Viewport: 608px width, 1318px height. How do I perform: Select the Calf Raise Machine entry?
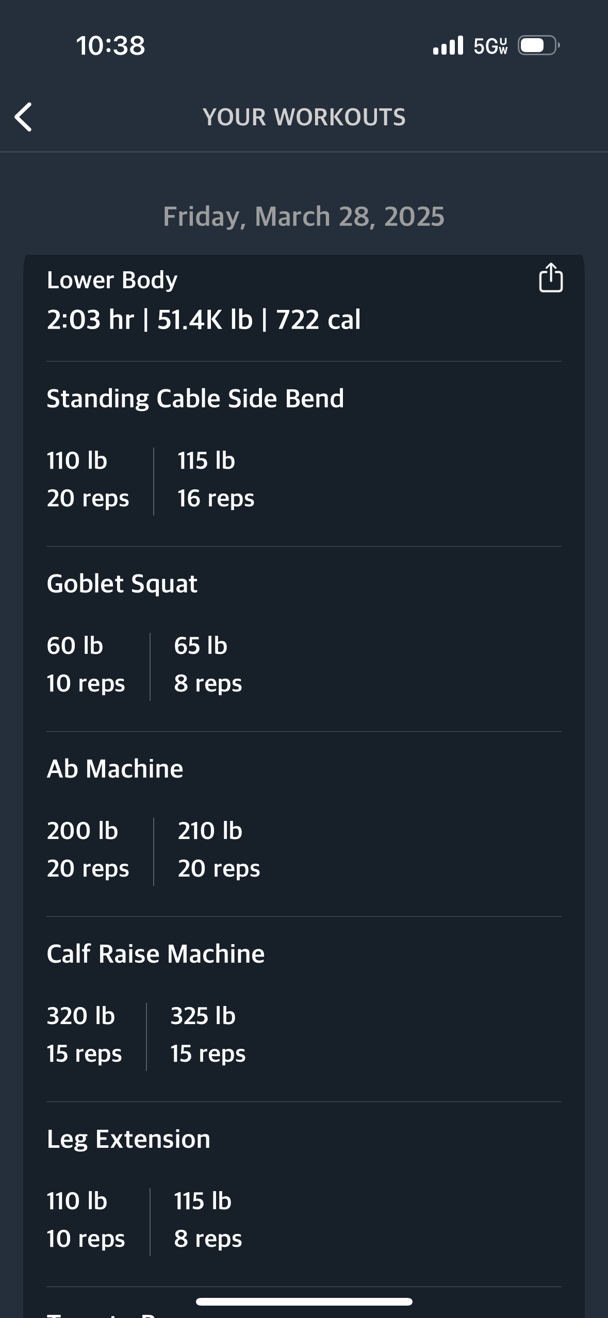156,954
